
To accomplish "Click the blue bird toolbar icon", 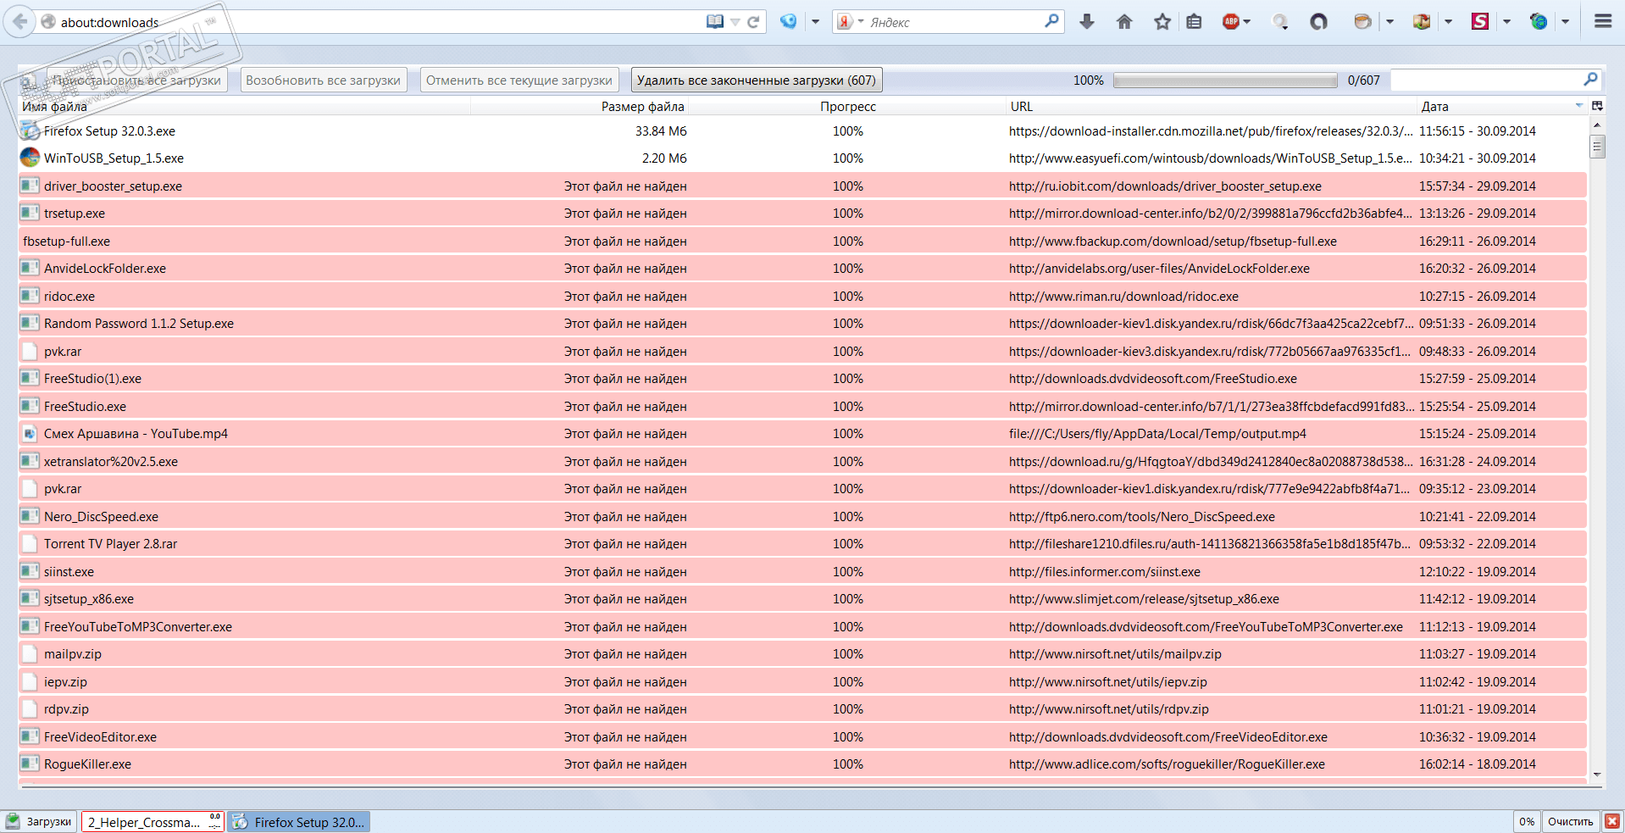I will (x=789, y=22).
